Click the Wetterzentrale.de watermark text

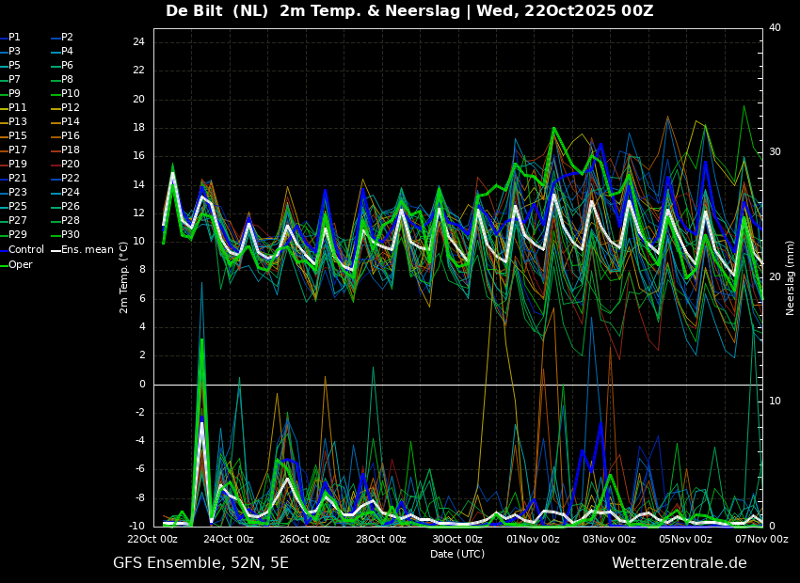click(x=679, y=563)
